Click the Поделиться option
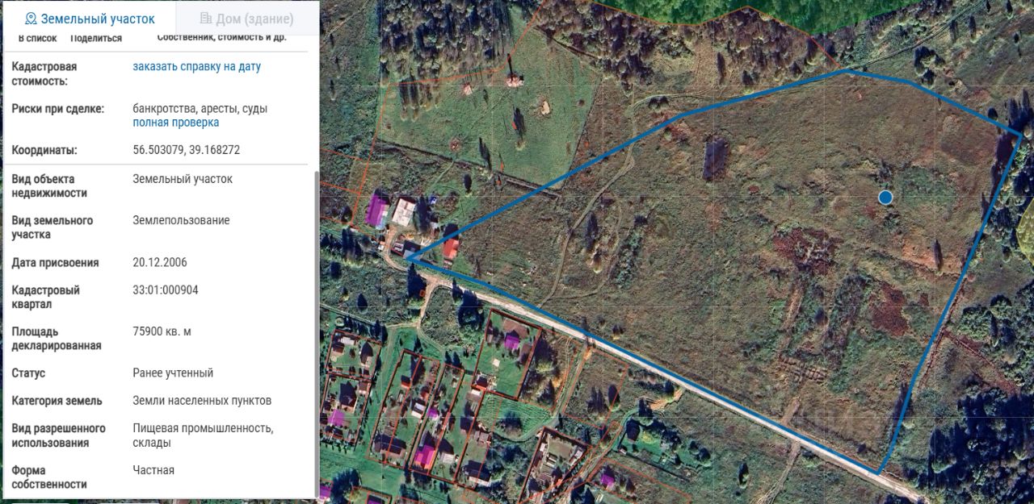The width and height of the screenshot is (1034, 504). point(96,38)
